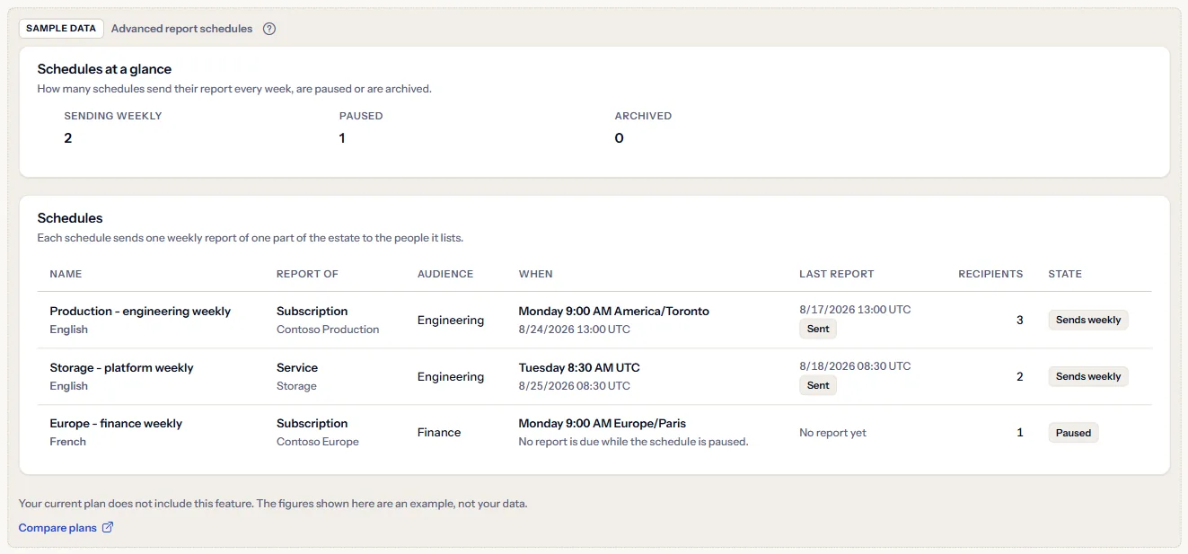The width and height of the screenshot is (1188, 554).
Task: Click recipients count 1 for Europe
Action: point(1020,433)
